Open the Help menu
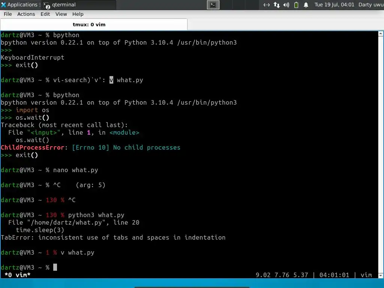384x288 pixels. point(78,14)
